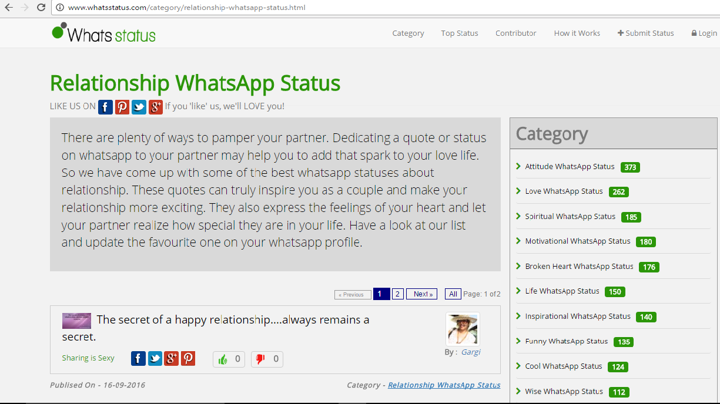Click the browser address bar URL
Screen dimensions: 720x404
coord(187,8)
